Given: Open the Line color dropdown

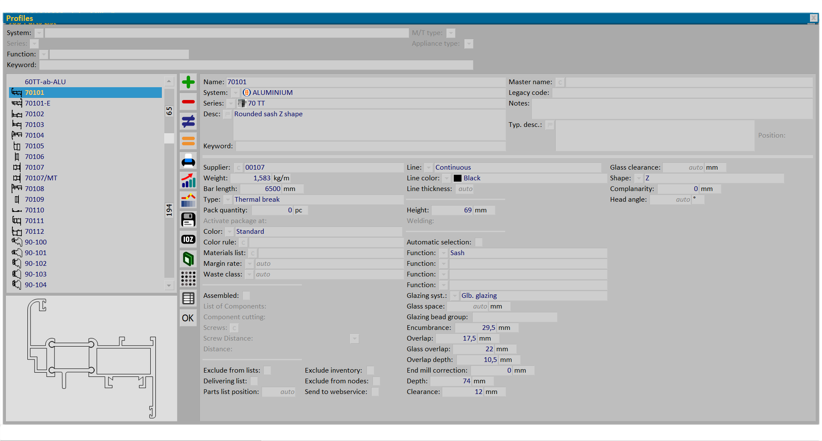Looking at the screenshot, I should pos(447,178).
